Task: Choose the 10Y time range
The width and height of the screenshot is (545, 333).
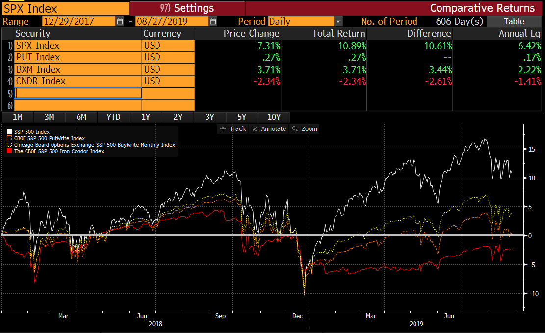Action: pyautogui.click(x=274, y=117)
